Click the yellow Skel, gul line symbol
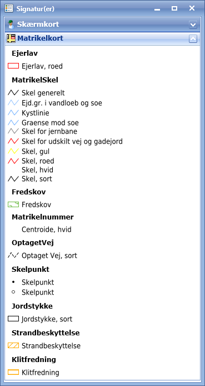This screenshot has height=386, width=205. (x=13, y=151)
